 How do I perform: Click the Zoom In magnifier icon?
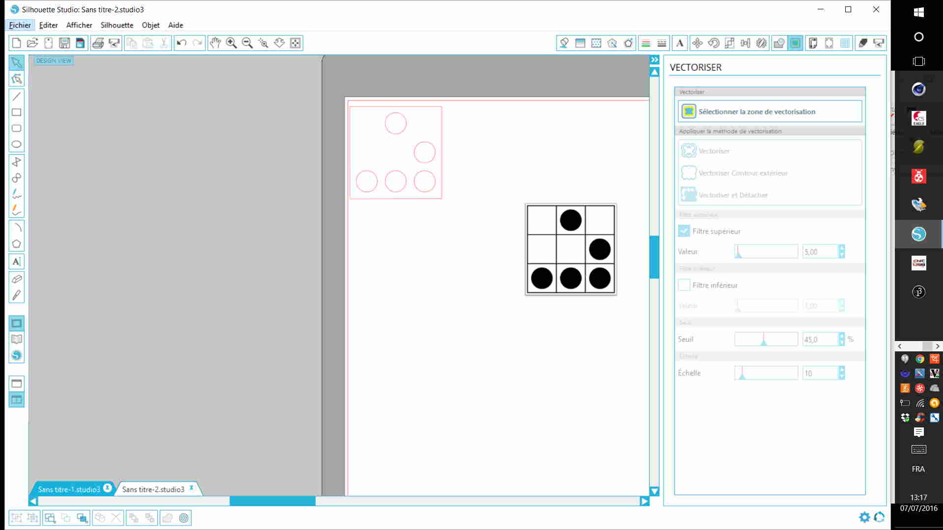[231, 43]
